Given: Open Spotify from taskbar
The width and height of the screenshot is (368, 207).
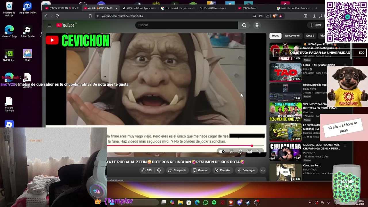Looking at the screenshot, I should [214, 202].
